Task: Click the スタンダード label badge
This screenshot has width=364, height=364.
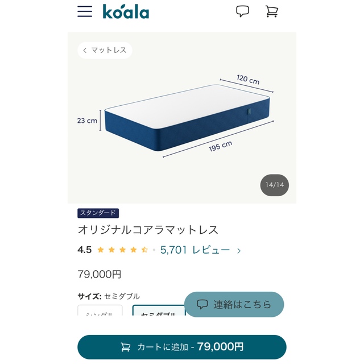Action: tap(98, 213)
